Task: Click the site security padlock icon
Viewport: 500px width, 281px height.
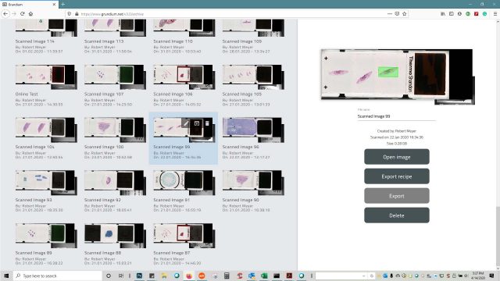Action: (x=77, y=14)
